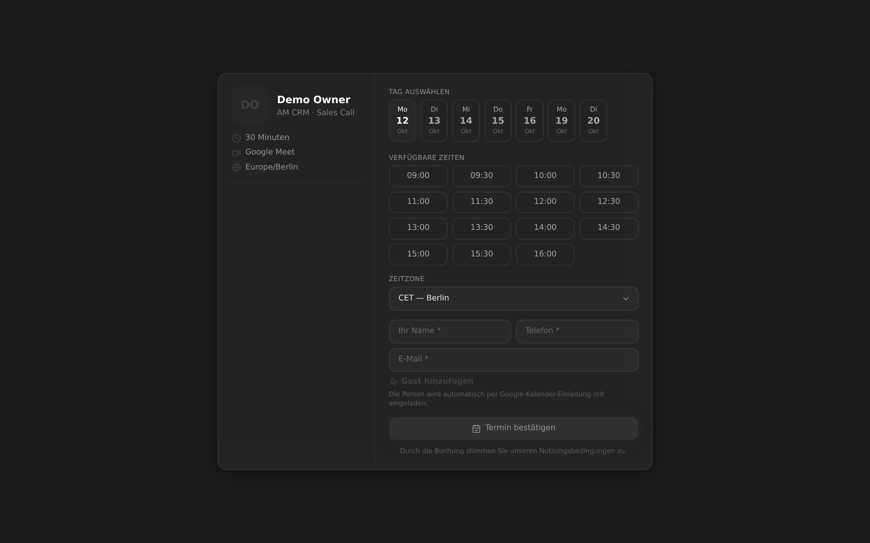Screen dimensions: 870x543
Task: Choose Monday 19 Okt
Action: point(561,121)
